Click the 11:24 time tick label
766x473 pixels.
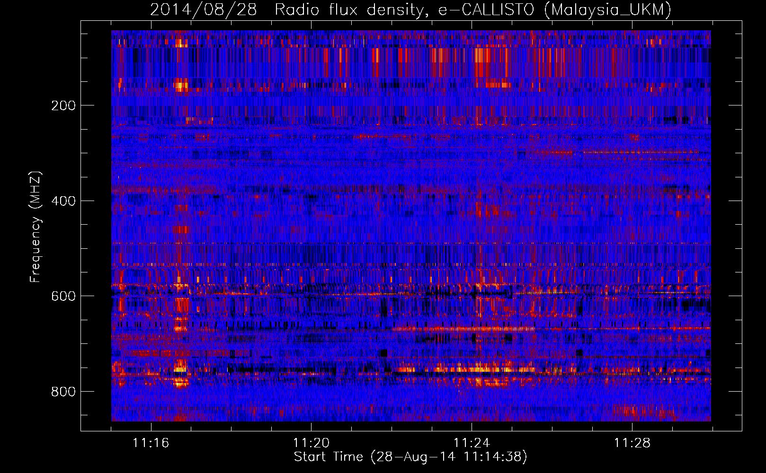pyautogui.click(x=472, y=443)
